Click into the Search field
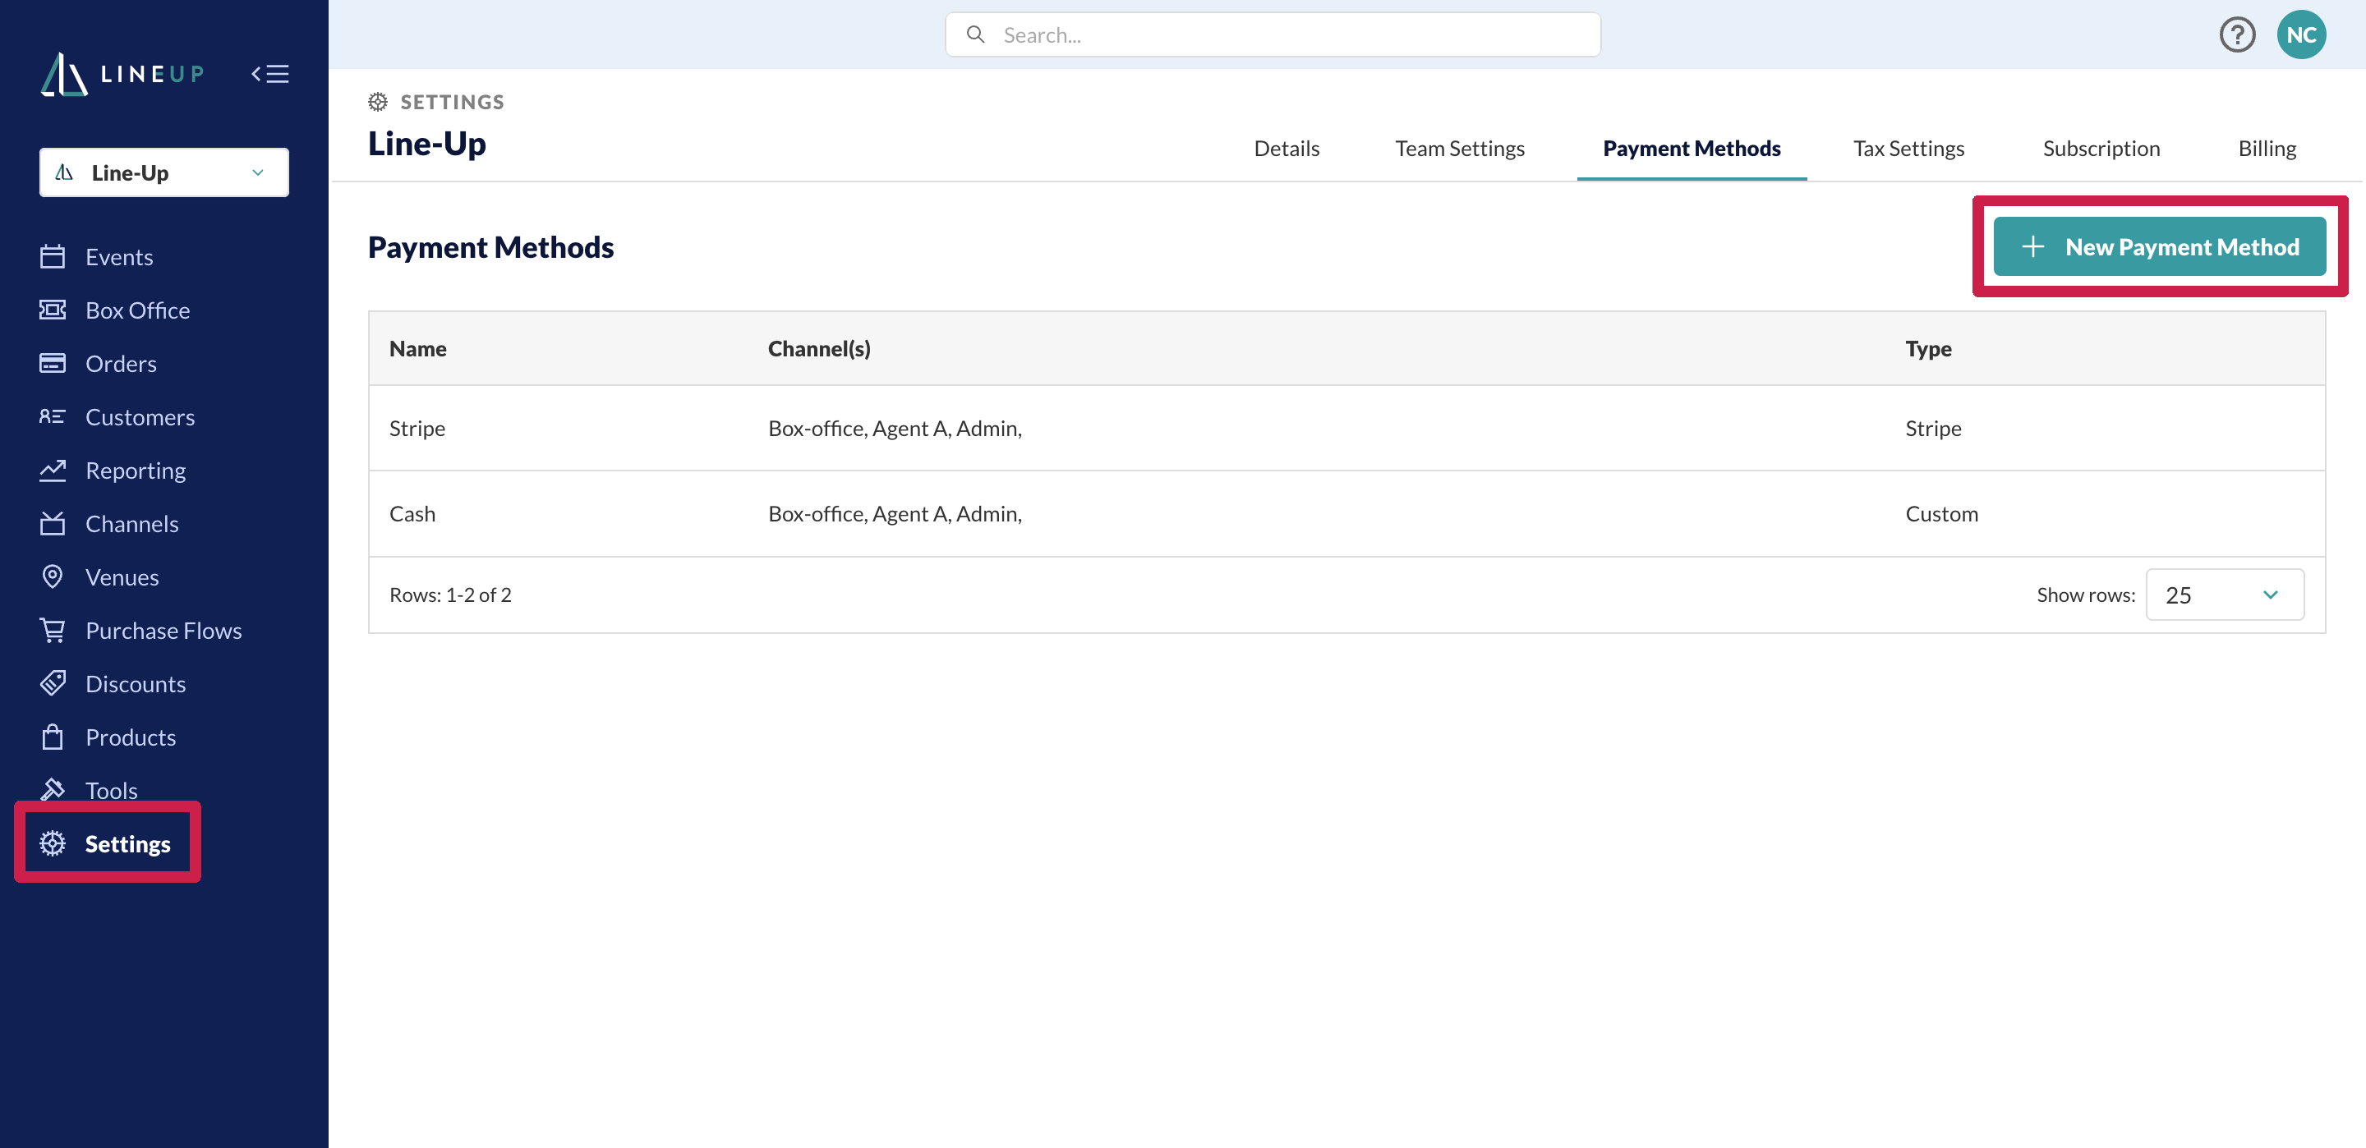Screen dimensions: 2366x1148 point(1272,34)
